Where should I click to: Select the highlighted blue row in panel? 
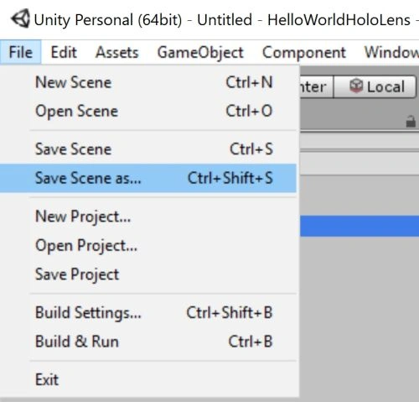360,226
